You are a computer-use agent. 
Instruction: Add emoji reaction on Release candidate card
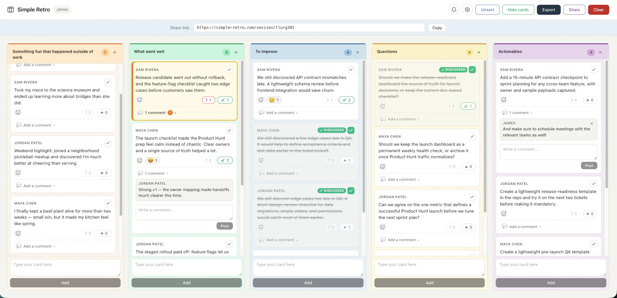point(140,100)
